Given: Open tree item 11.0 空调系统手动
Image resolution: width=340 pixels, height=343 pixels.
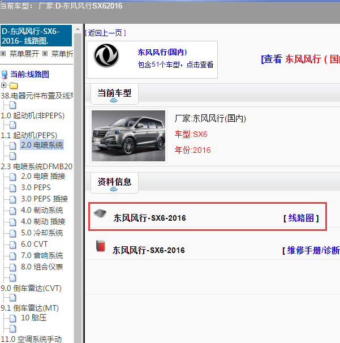Looking at the screenshot, I should [x=31, y=339].
